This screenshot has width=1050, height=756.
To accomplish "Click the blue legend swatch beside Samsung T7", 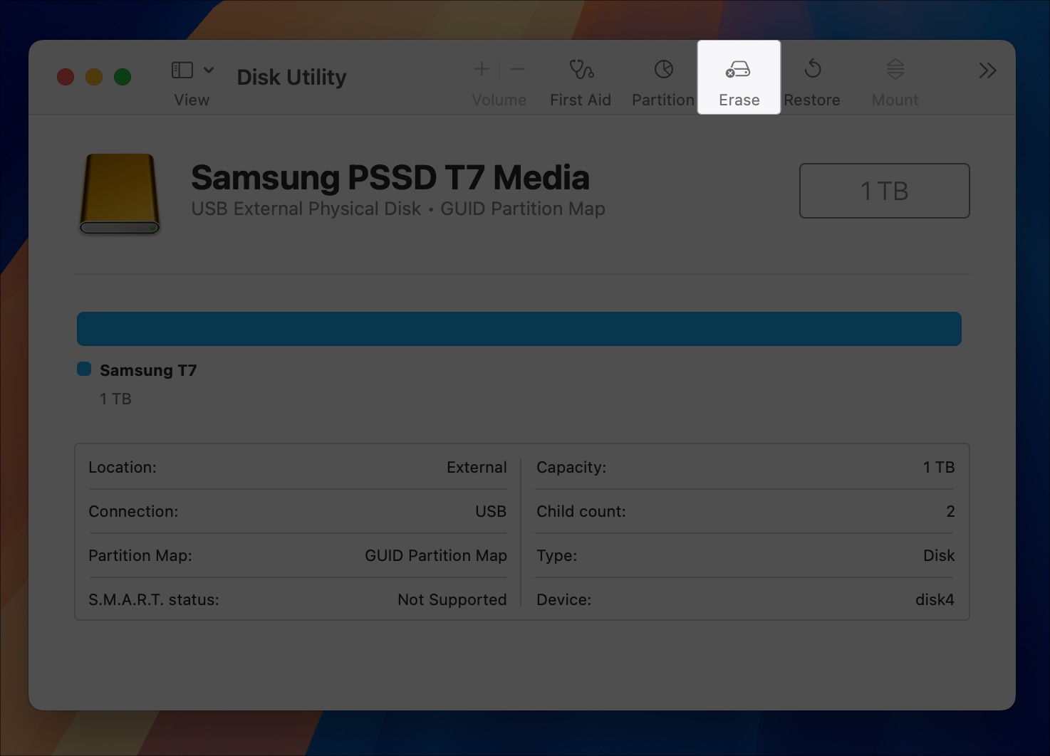I will pyautogui.click(x=84, y=368).
